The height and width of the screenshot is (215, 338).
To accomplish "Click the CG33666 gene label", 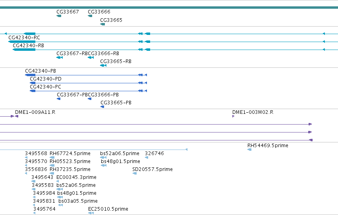I will click(99, 12).
